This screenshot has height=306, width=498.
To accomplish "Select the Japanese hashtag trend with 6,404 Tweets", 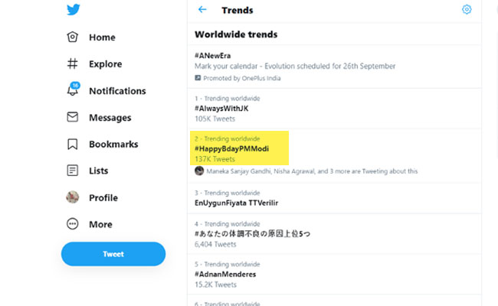I will [252, 233].
